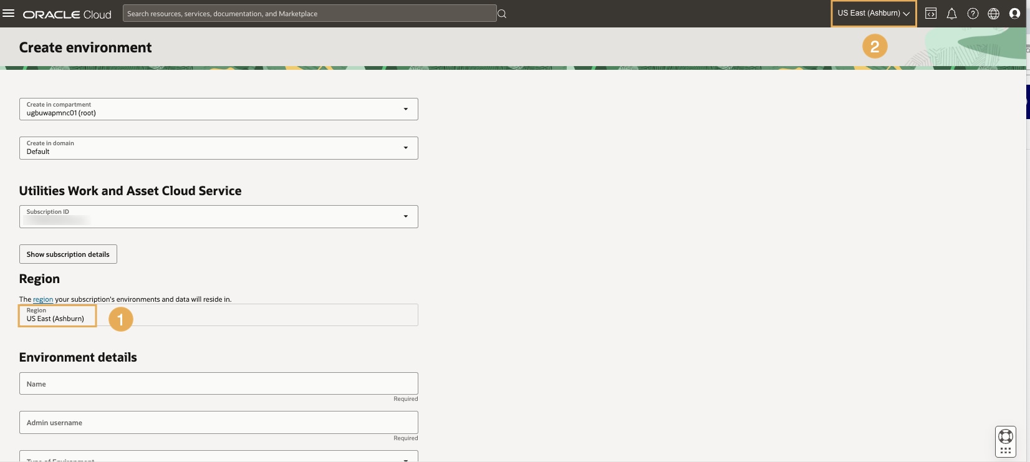Open the help question mark menu
1030x462 pixels.
[x=973, y=14]
